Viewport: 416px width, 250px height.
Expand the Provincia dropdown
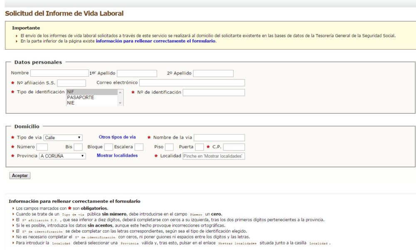click(62, 156)
